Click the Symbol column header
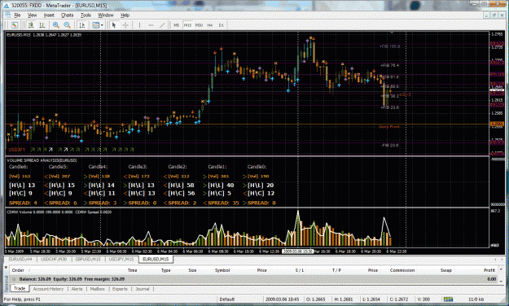509x306 pixels. (x=222, y=270)
